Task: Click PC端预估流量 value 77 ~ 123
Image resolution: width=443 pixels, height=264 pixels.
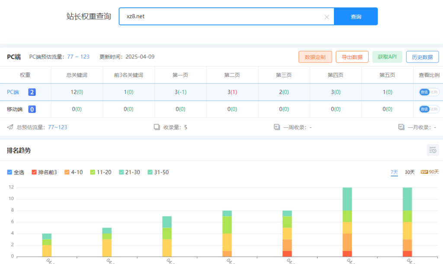Action: (78, 57)
